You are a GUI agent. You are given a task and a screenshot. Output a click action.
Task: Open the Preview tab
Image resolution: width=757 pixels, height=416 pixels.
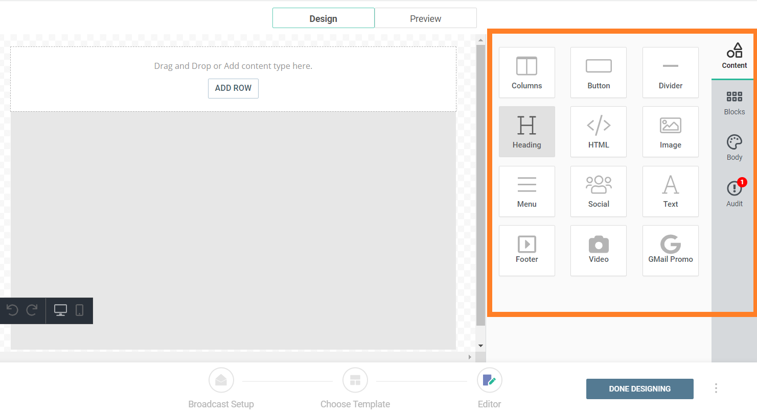pos(425,18)
